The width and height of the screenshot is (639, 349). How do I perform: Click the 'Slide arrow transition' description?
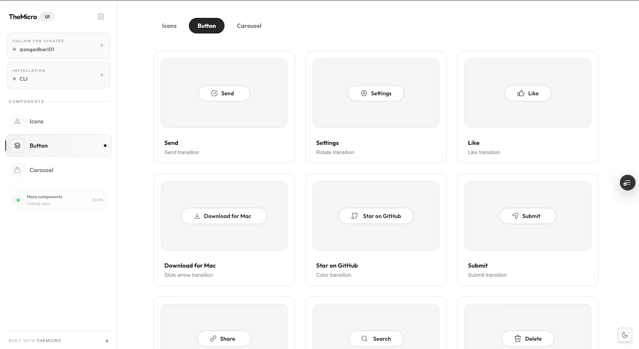tap(189, 275)
